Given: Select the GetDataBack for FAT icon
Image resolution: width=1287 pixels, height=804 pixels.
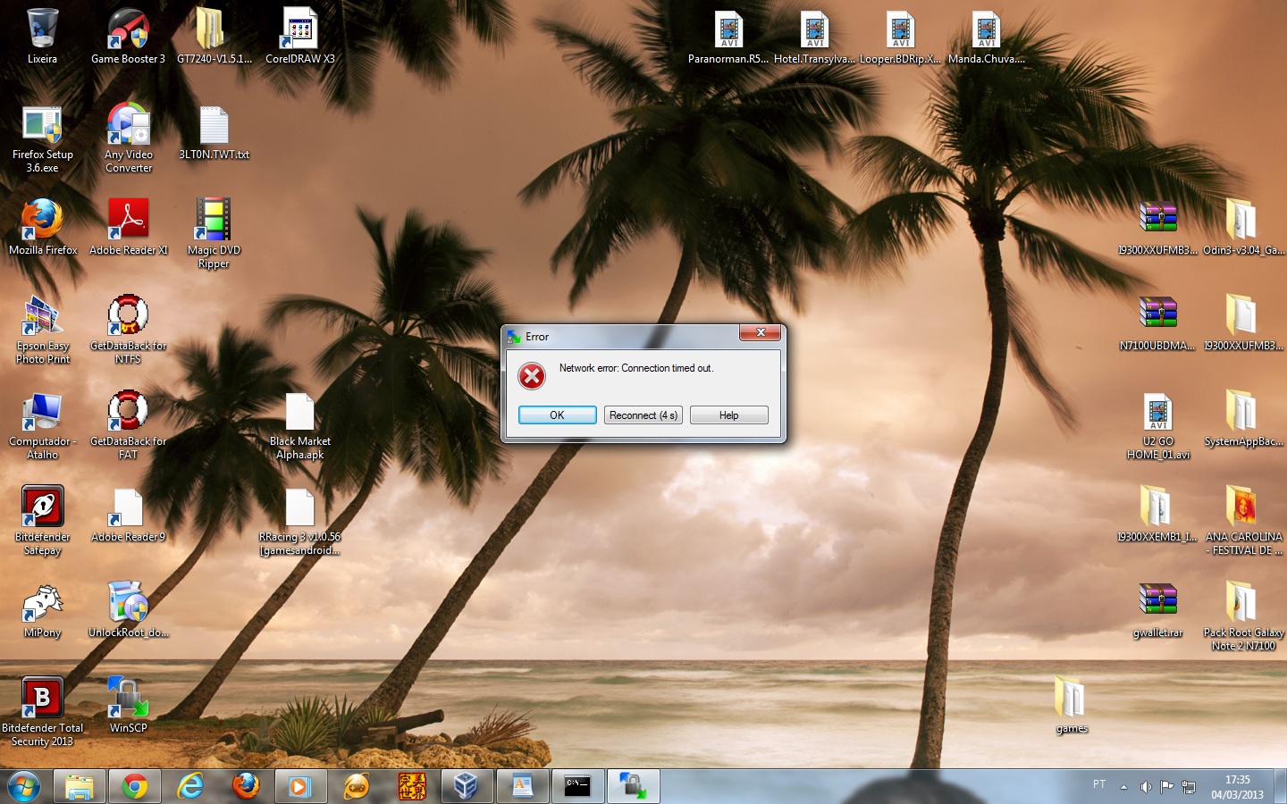Looking at the screenshot, I should [128, 425].
